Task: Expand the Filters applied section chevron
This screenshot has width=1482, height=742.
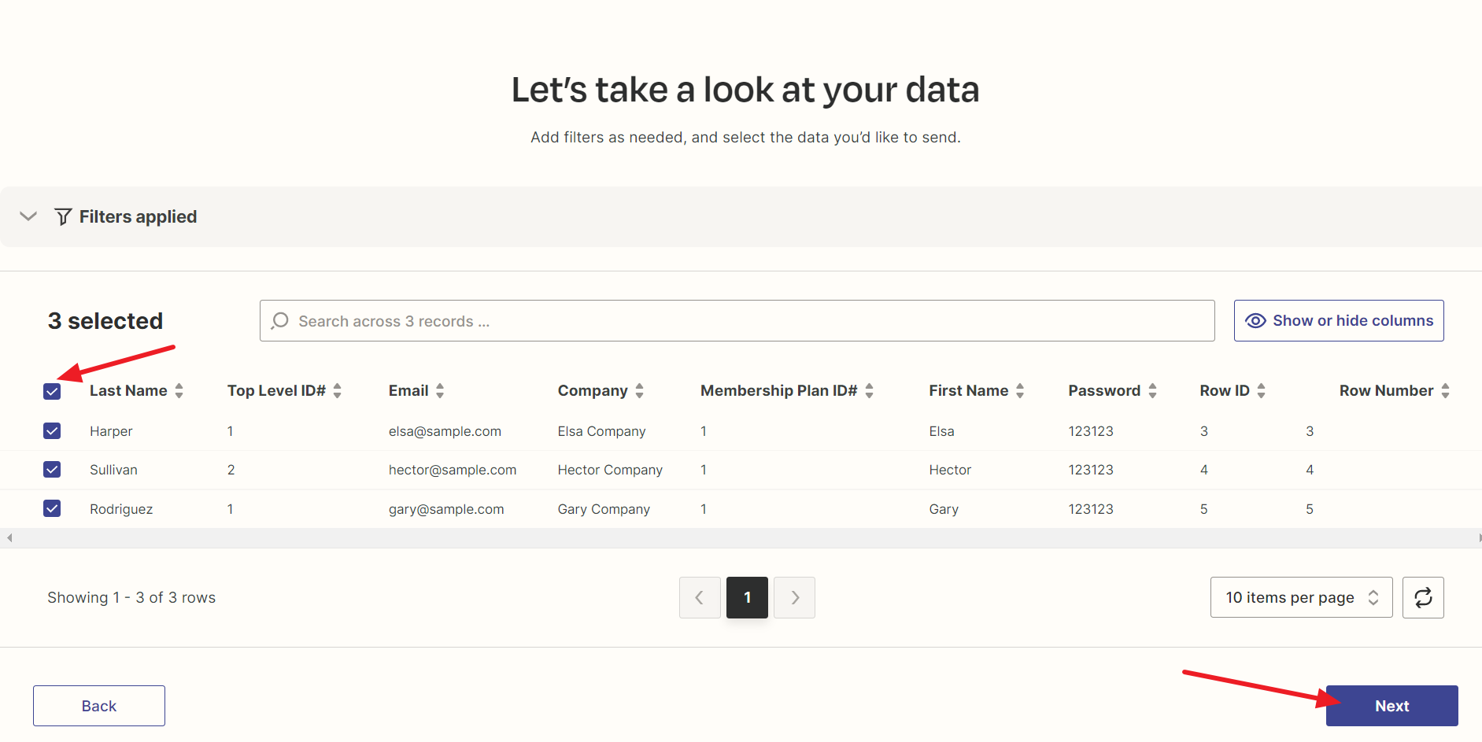Action: point(28,216)
